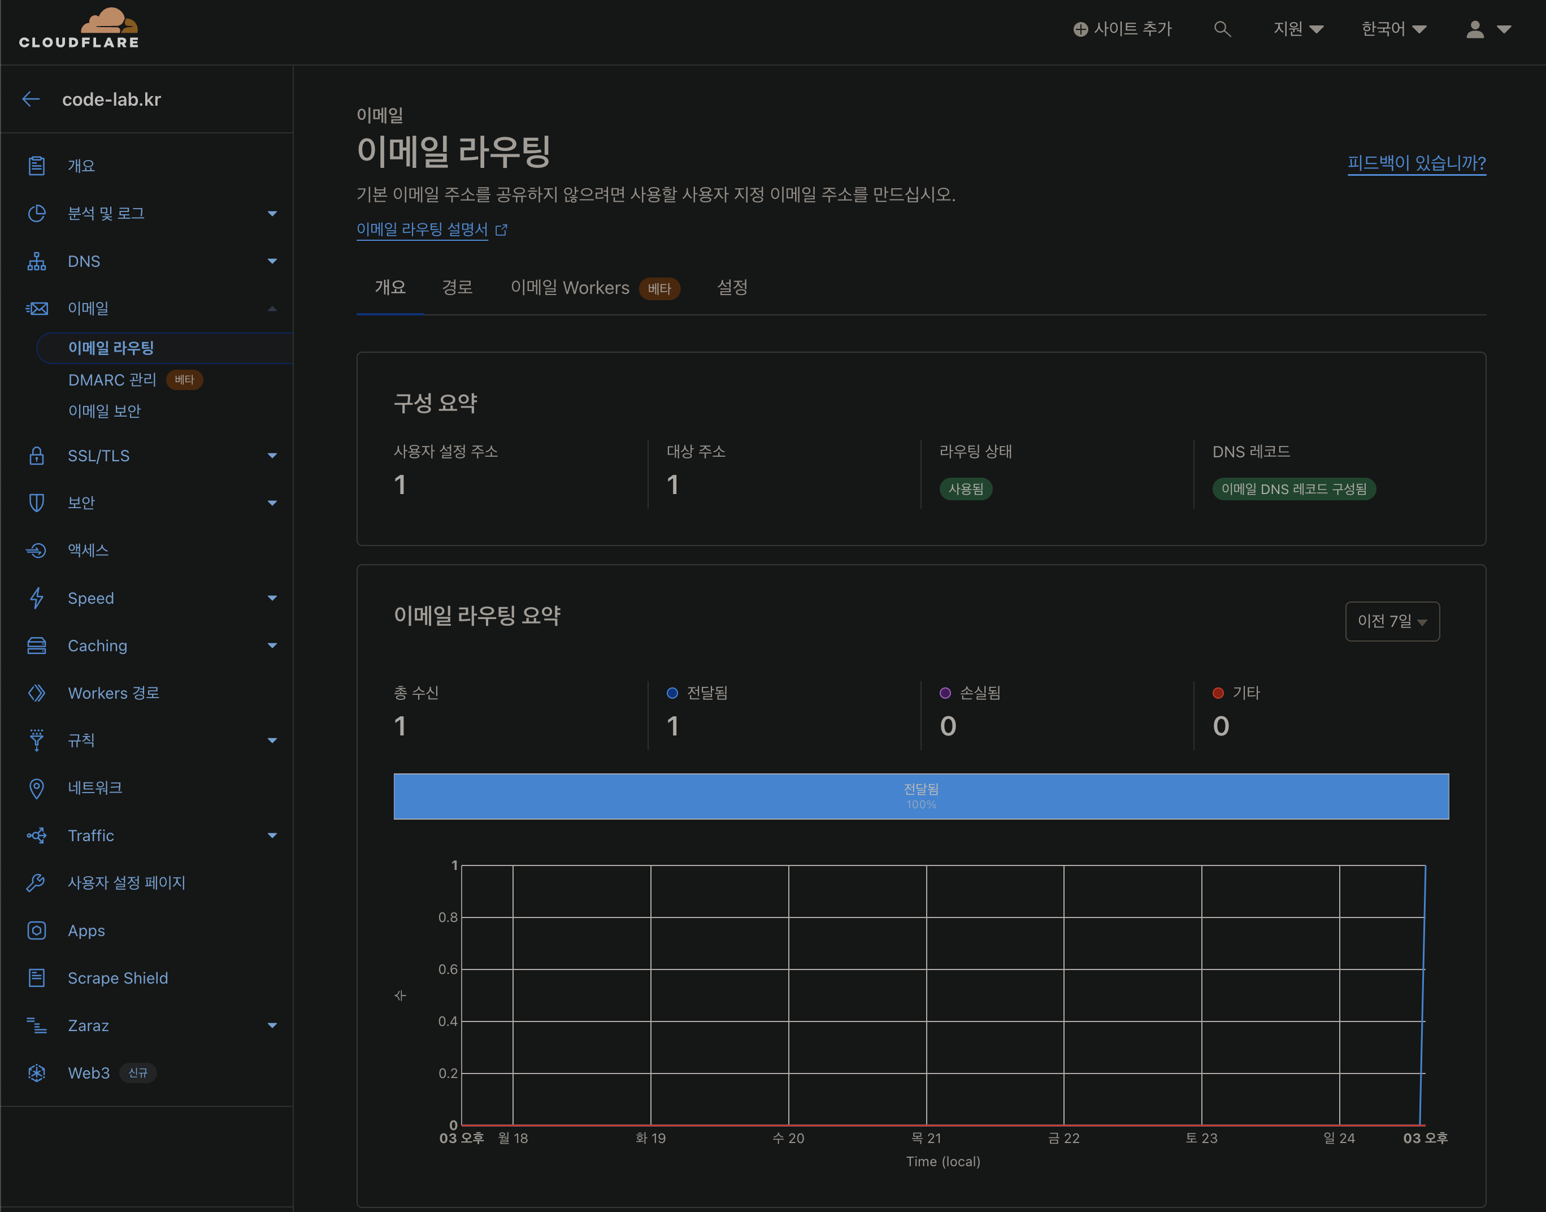Click the DNS network icon in sidebar
1546x1212 pixels.
coord(37,261)
